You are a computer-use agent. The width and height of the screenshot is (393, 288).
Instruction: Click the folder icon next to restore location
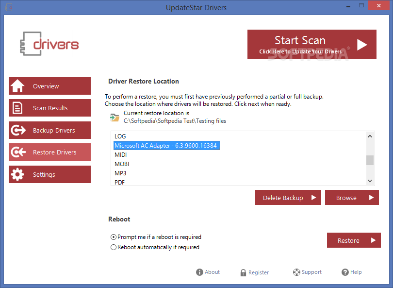click(115, 118)
